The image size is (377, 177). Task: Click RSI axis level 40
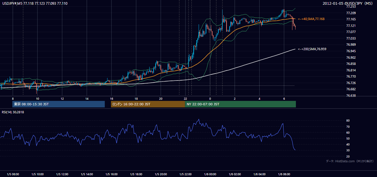(348, 144)
